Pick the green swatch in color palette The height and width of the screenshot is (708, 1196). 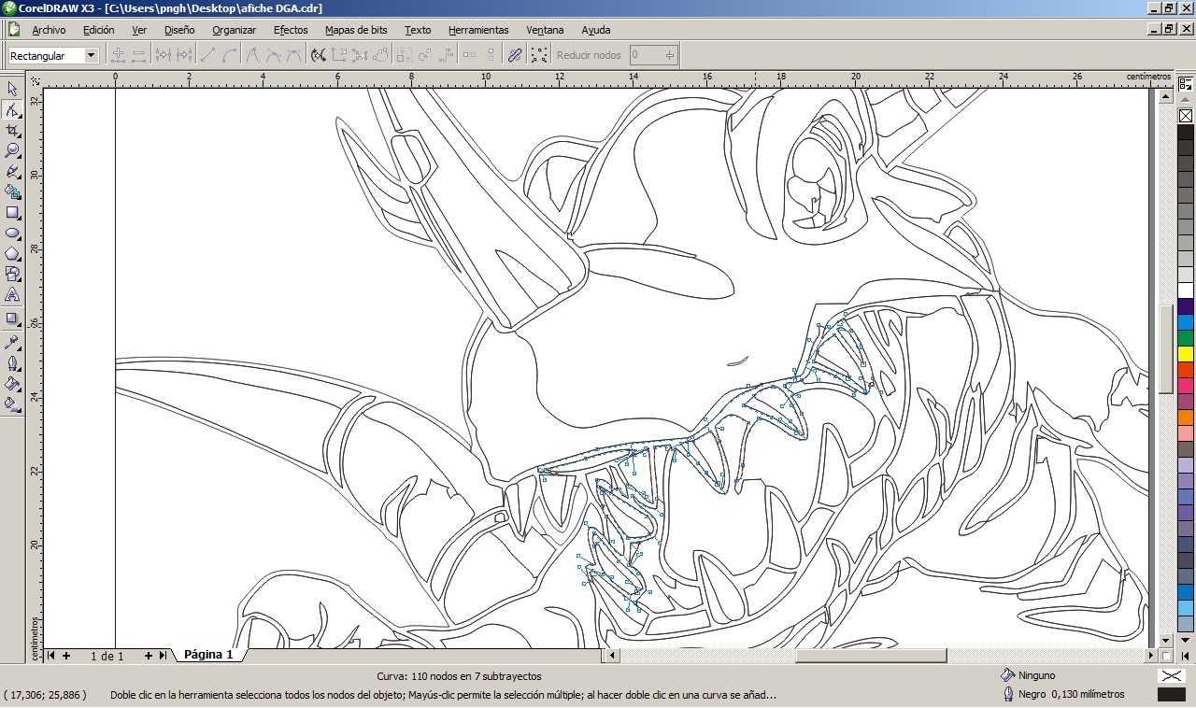1186,337
